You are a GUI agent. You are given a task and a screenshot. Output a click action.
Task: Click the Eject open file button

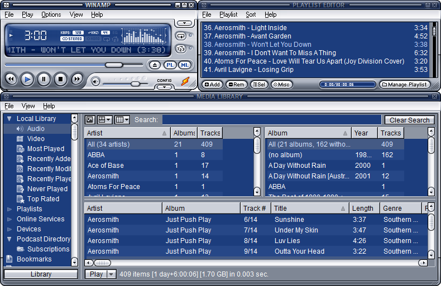coord(155,65)
